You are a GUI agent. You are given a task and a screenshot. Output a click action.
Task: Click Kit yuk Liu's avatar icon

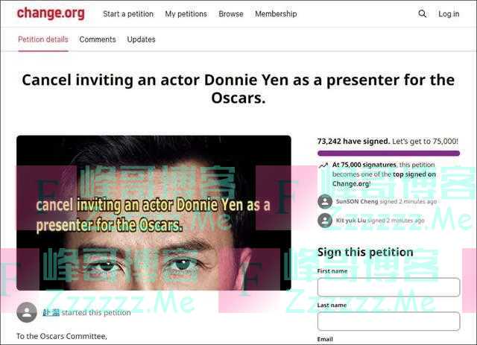point(325,221)
